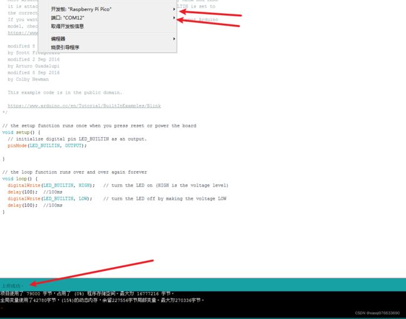This screenshot has width=406, height=319.
Task: Click the line "pinMode(LED_BUILTIN, OUTPUT);"
Action: click(x=47, y=145)
